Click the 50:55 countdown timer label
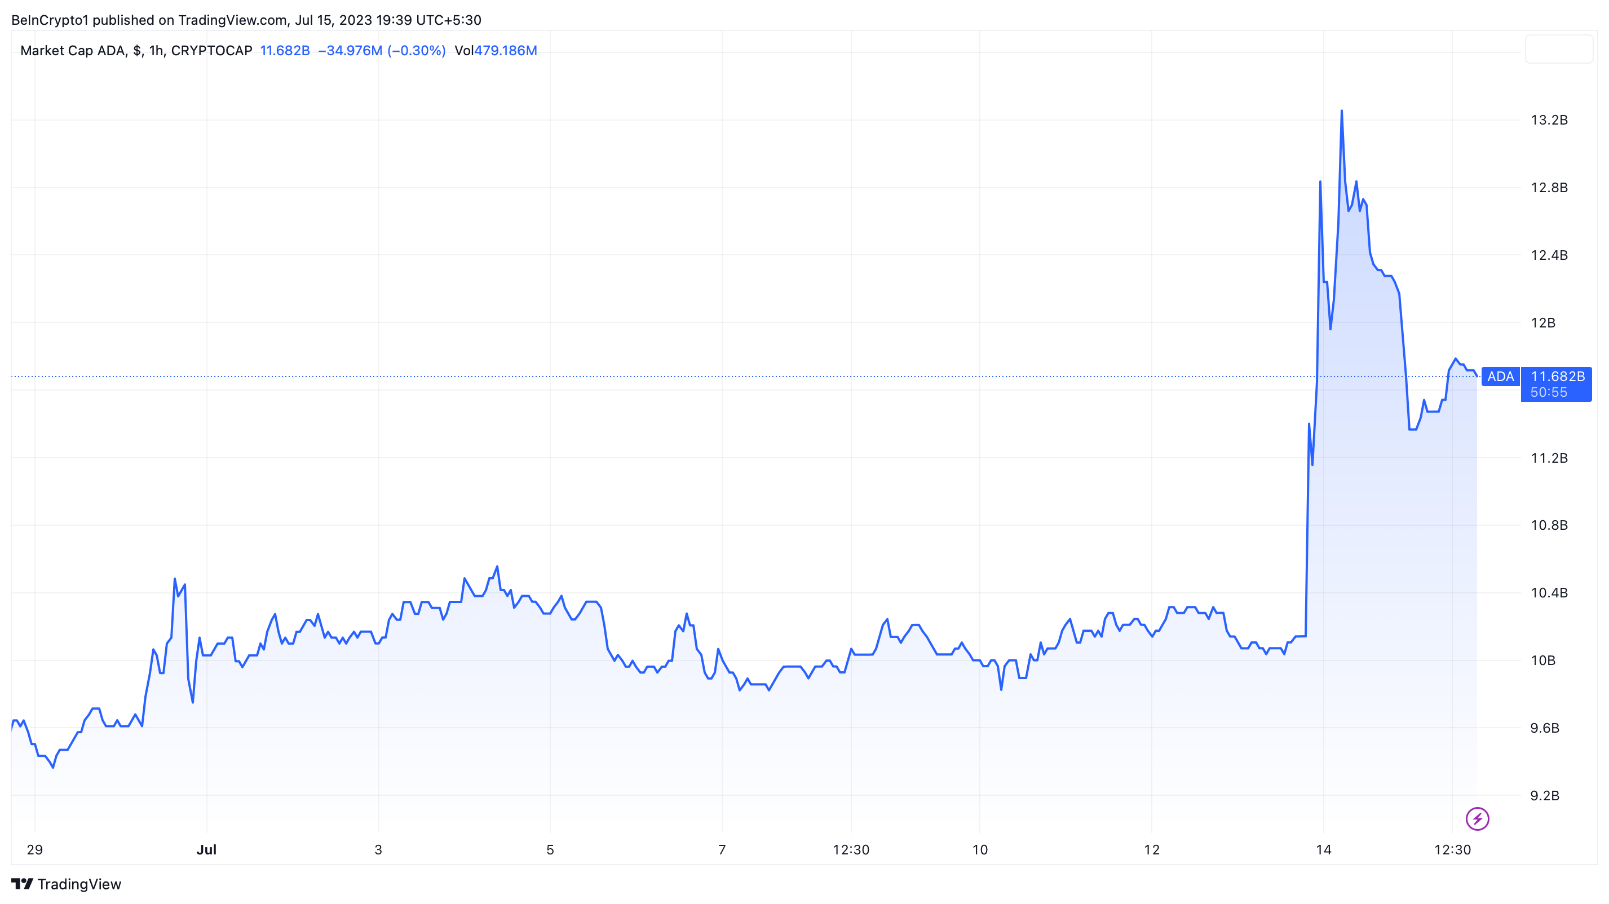This screenshot has width=1609, height=904. click(x=1549, y=393)
